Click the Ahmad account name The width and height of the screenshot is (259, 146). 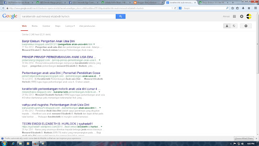(226, 16)
